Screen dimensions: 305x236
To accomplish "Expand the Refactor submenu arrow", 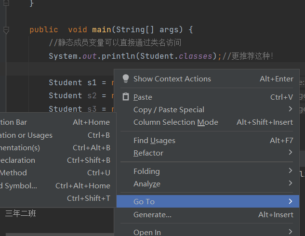I will click(290, 153).
